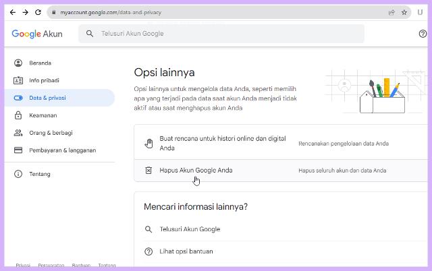Click the Data & privasi toggle icon
The height and width of the screenshot is (271, 432).
(x=18, y=98)
